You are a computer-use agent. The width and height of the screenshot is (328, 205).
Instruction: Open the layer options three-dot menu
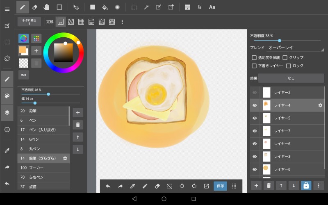[318, 186]
